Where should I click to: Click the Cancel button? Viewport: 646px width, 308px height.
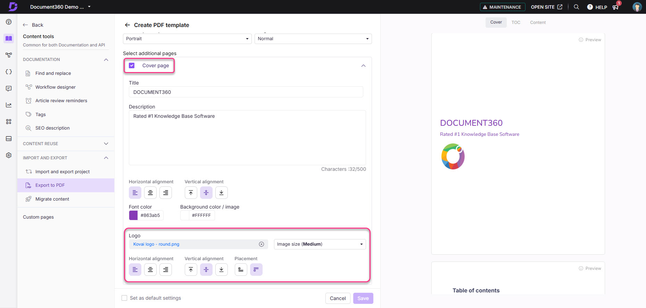point(338,298)
